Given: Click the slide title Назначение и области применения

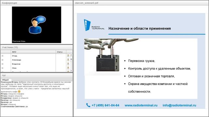Looking at the screenshot, I should (139, 29).
